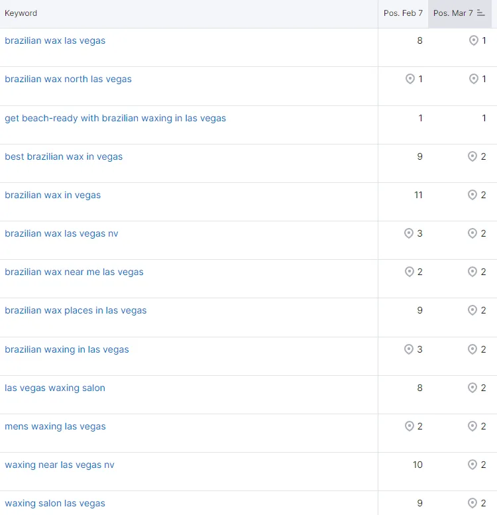Open get beach-ready with brazilian waxing keyword

115,118
